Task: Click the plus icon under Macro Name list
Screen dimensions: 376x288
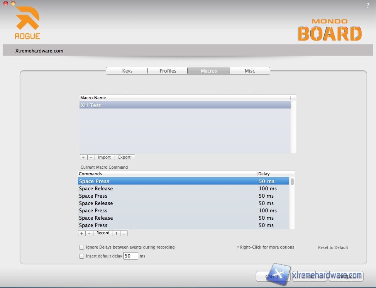Action: point(83,157)
